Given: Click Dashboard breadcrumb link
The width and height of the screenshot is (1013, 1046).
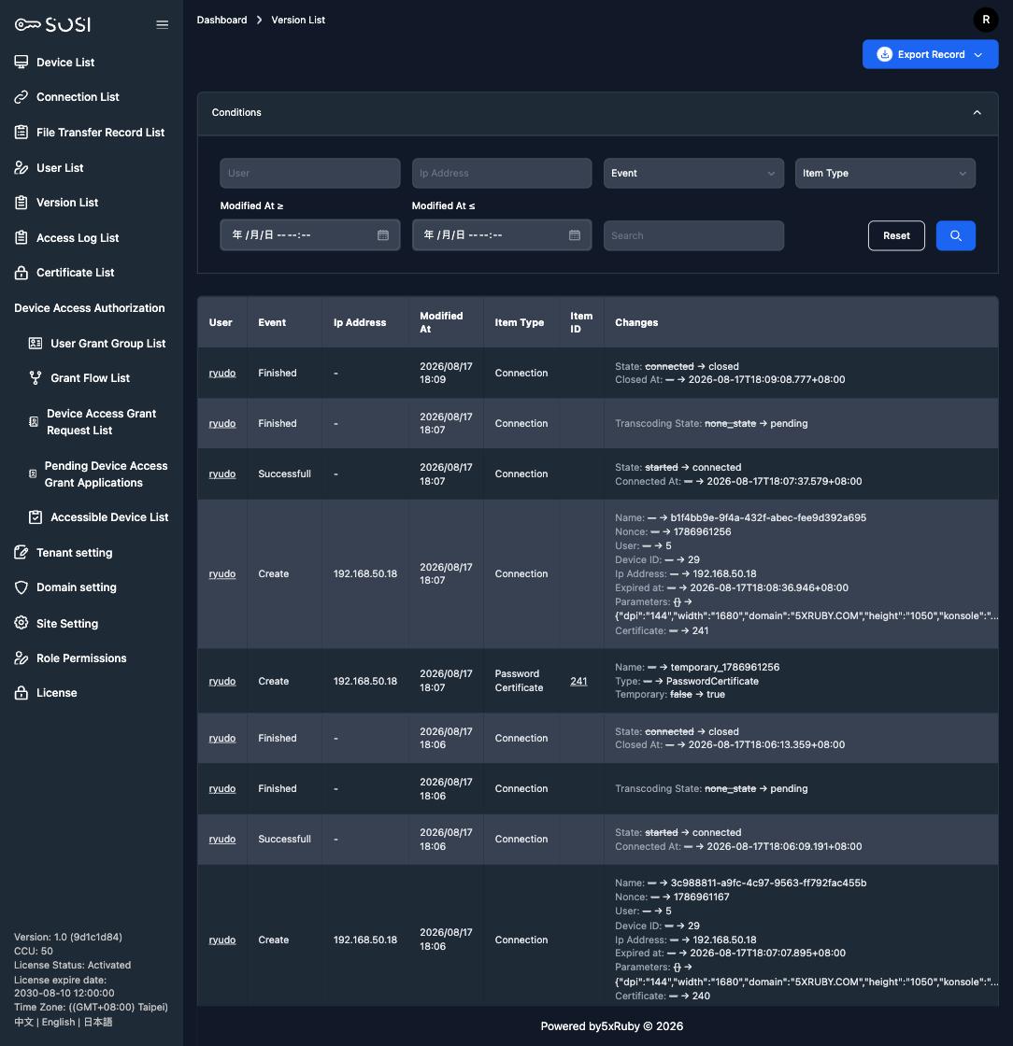Looking at the screenshot, I should coord(221,20).
